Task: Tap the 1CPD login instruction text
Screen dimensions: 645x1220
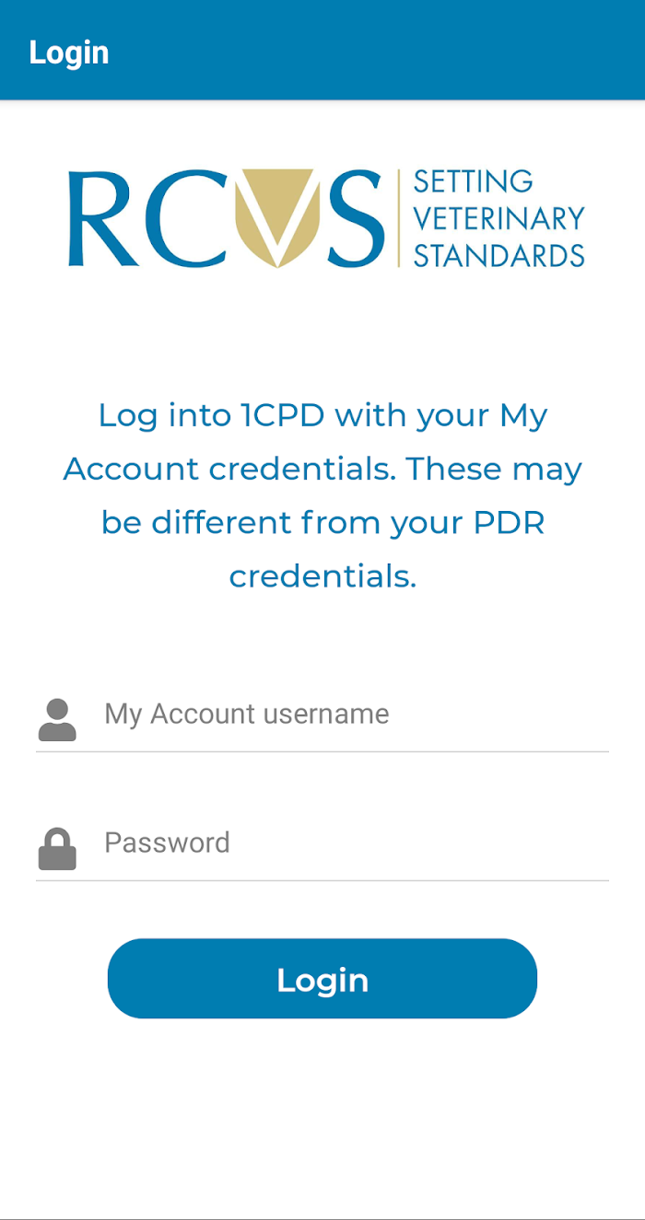Action: pos(322,495)
